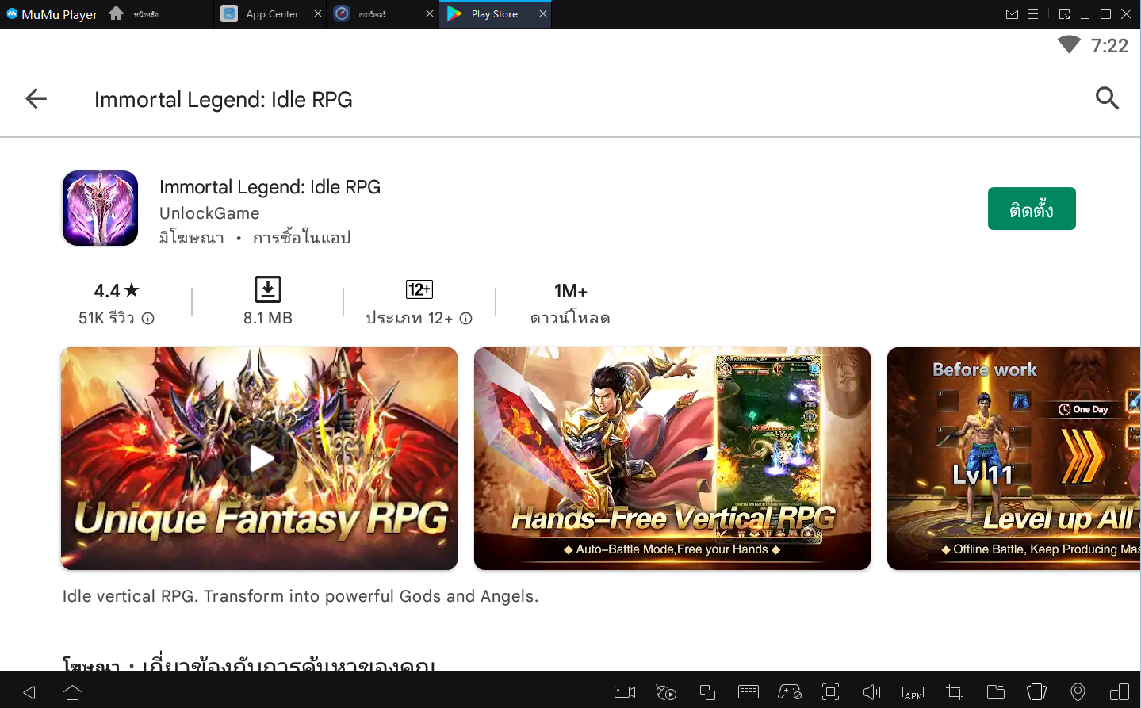Tap the Immortal Legend app icon
Screen dimensions: 1141x708
click(x=101, y=209)
